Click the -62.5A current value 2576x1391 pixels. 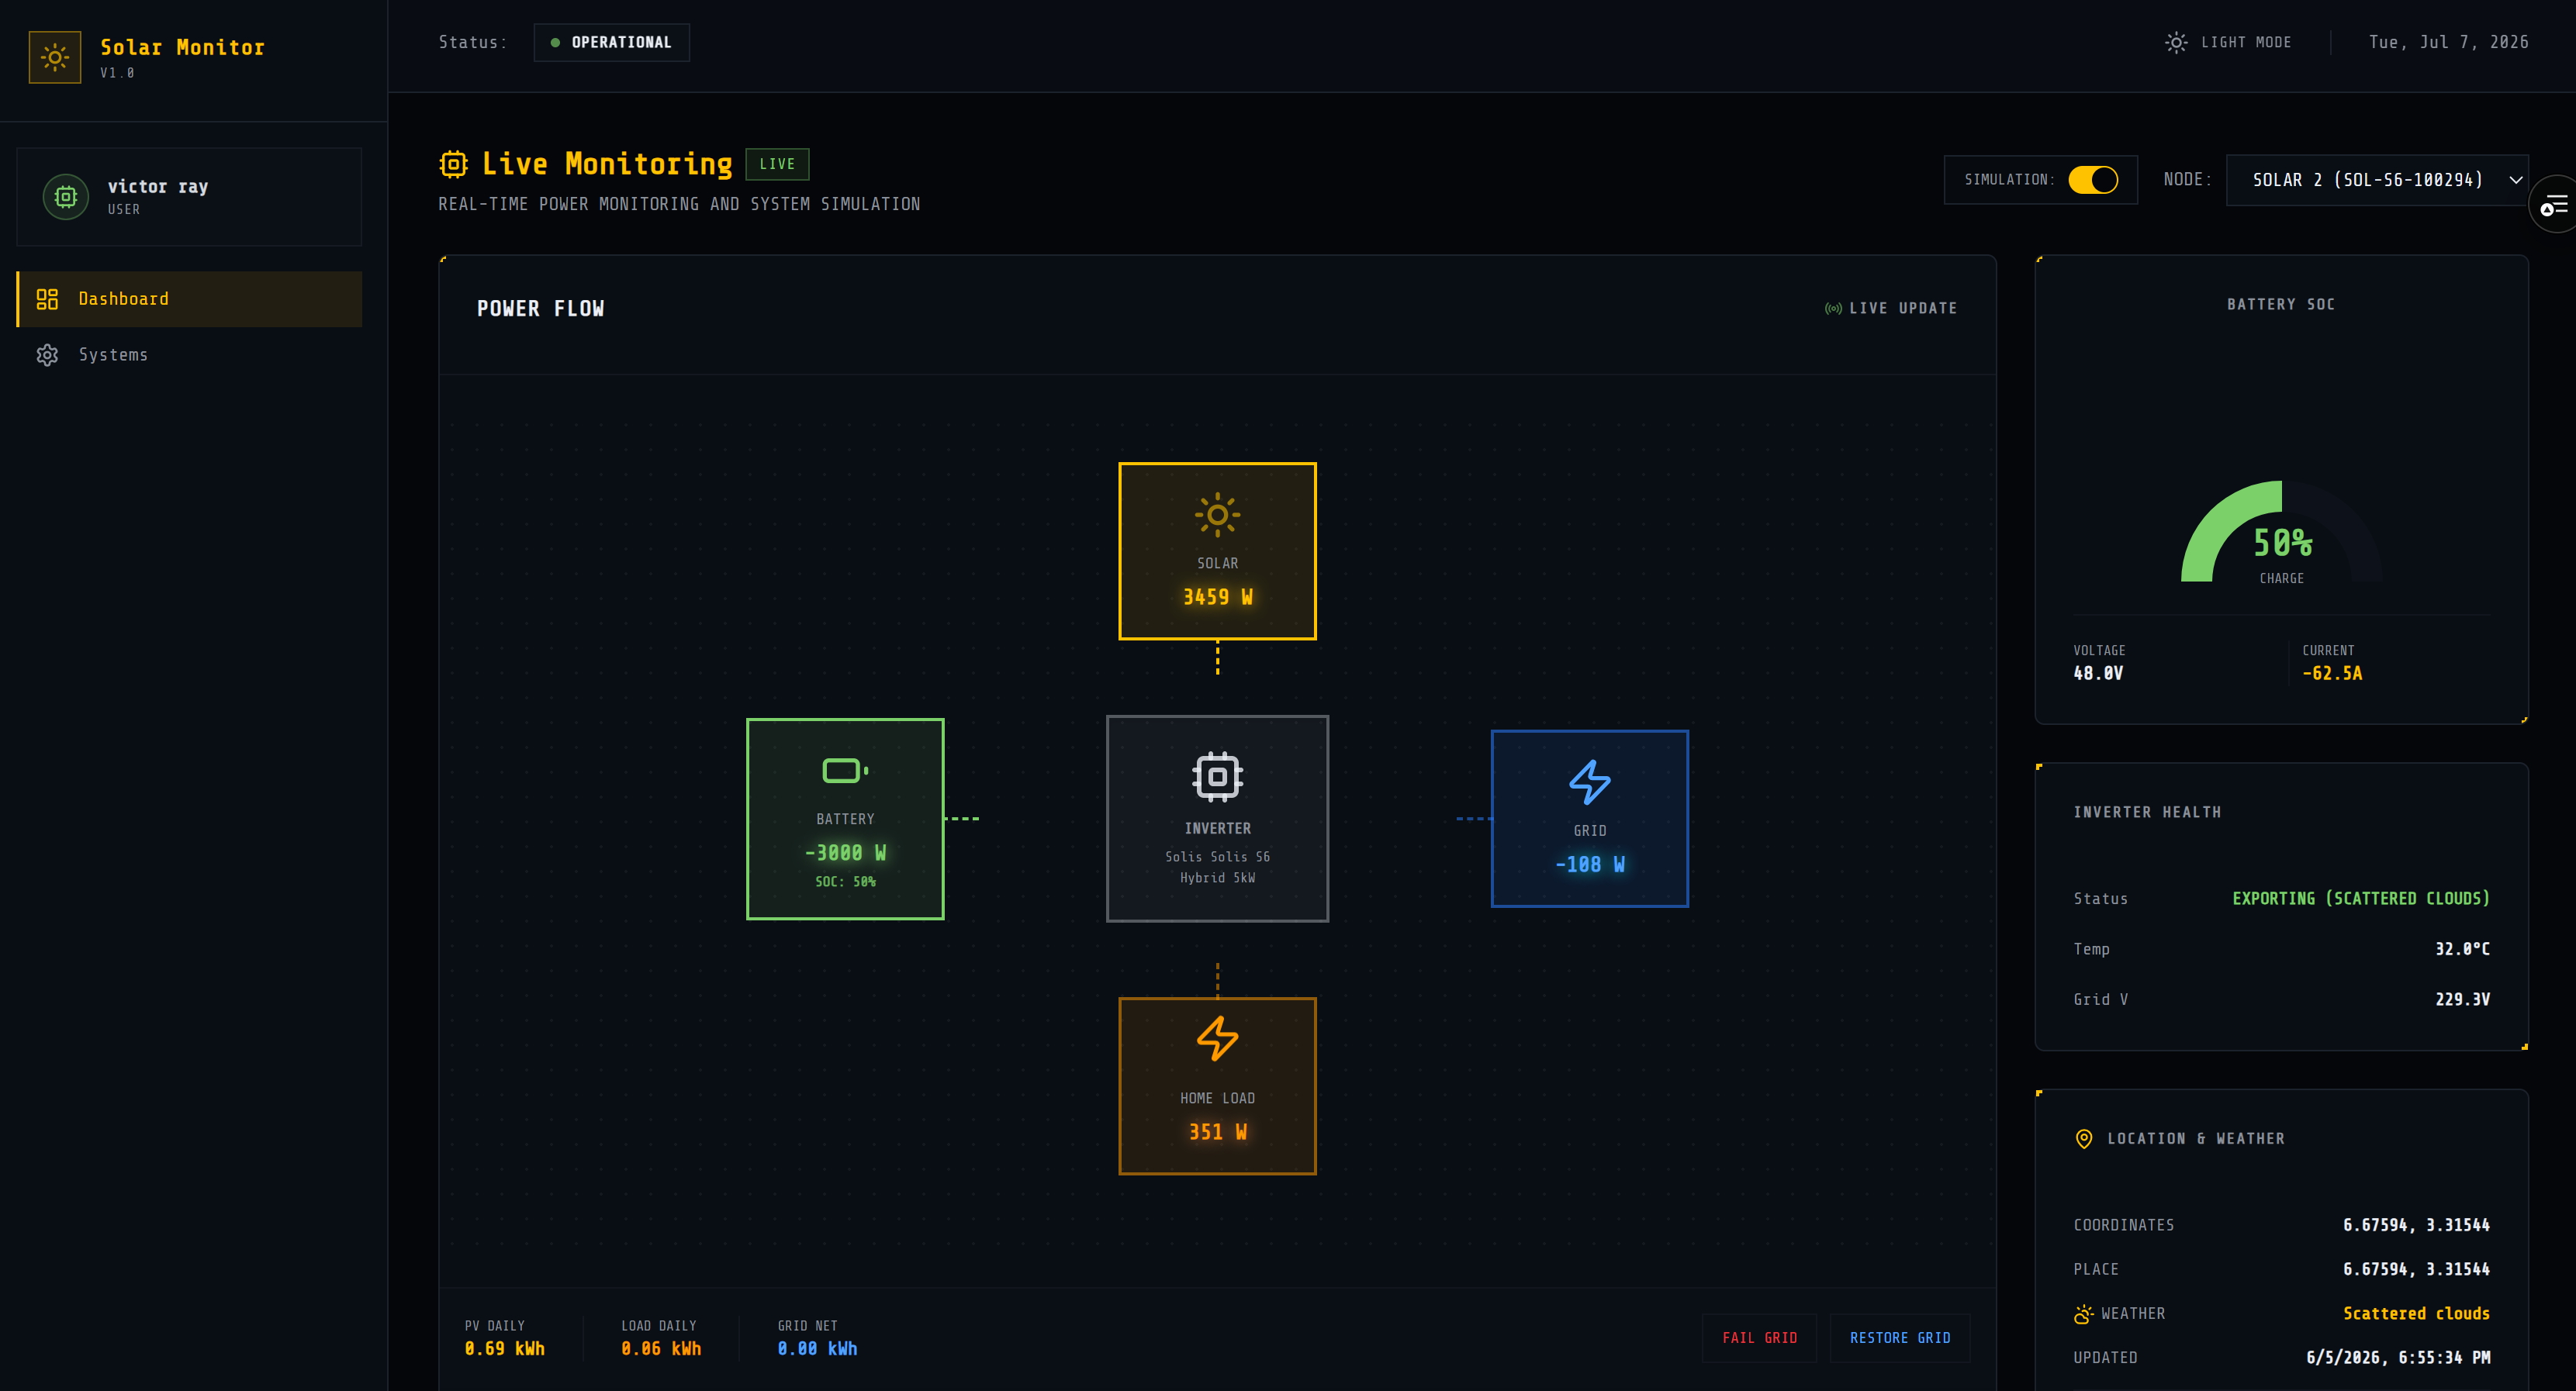2332,674
